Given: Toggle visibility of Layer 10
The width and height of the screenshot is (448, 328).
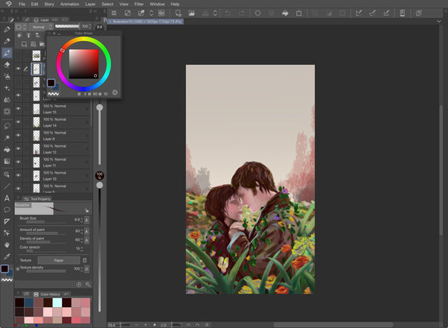Looking at the screenshot, I should pyautogui.click(x=18, y=175).
